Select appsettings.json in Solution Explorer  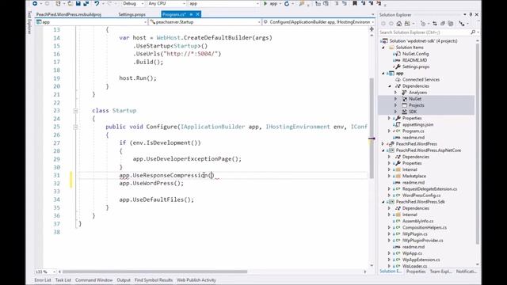[417, 125]
